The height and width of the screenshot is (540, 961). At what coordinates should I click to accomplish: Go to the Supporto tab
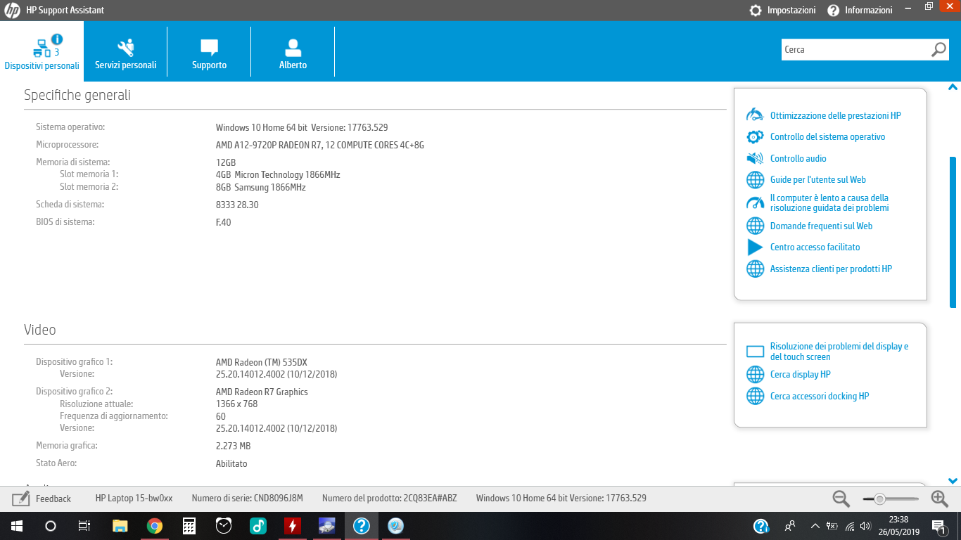tap(209, 53)
